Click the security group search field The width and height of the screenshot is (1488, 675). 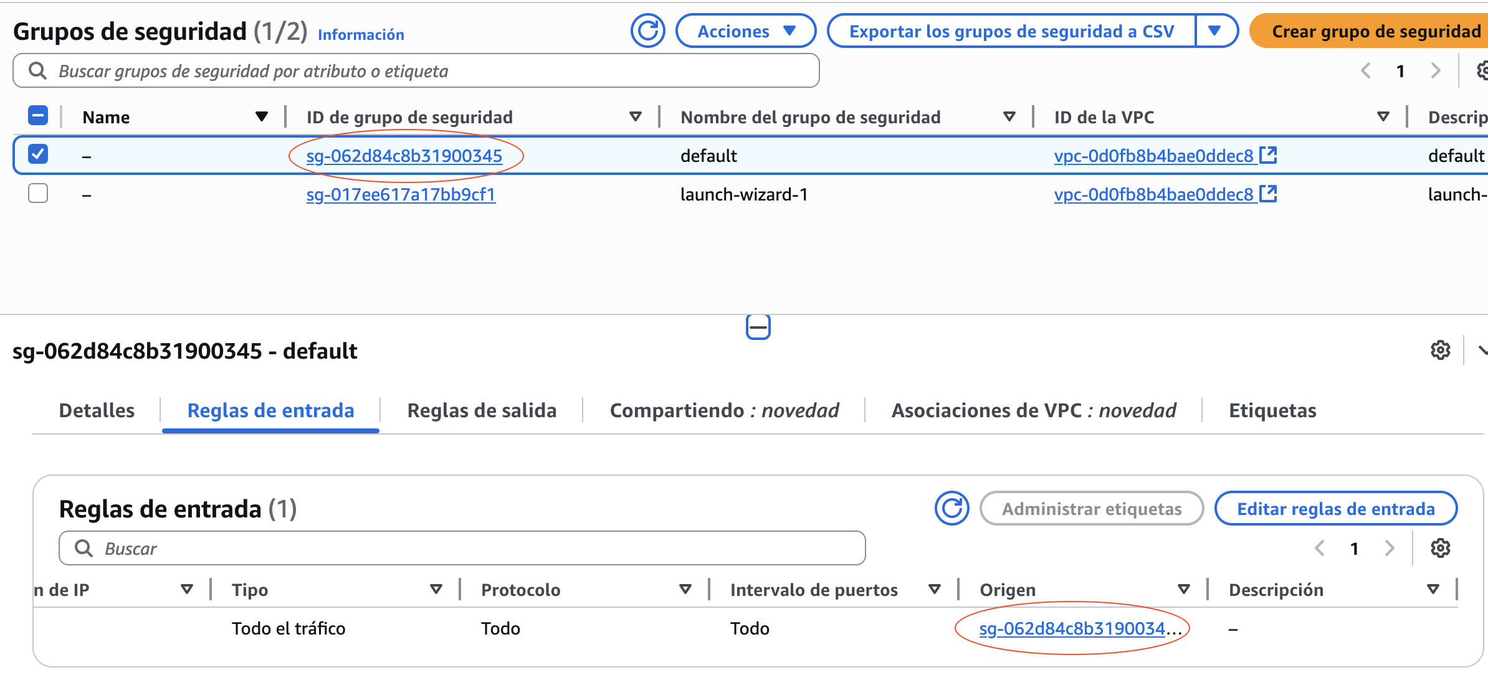[x=416, y=71]
